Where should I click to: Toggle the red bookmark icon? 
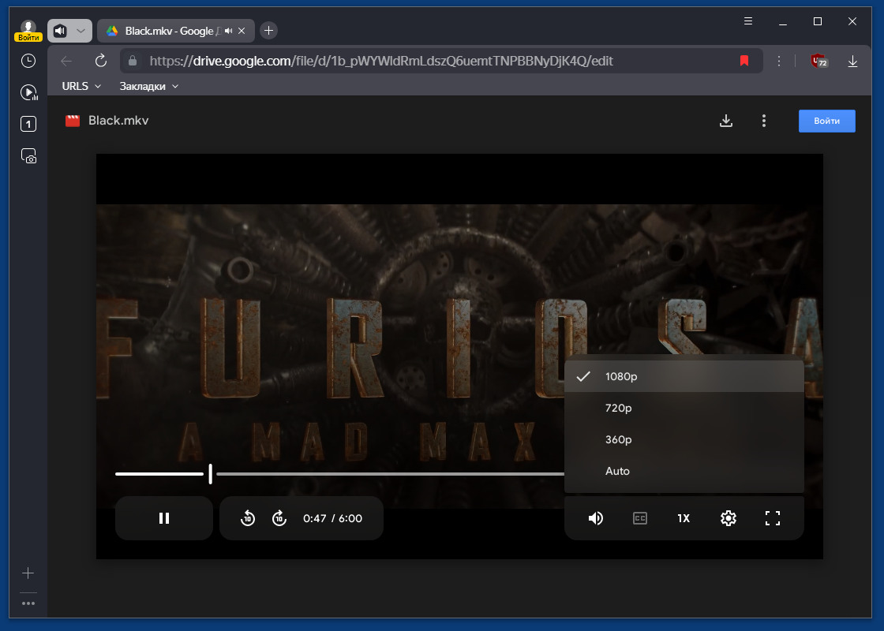[x=744, y=61]
